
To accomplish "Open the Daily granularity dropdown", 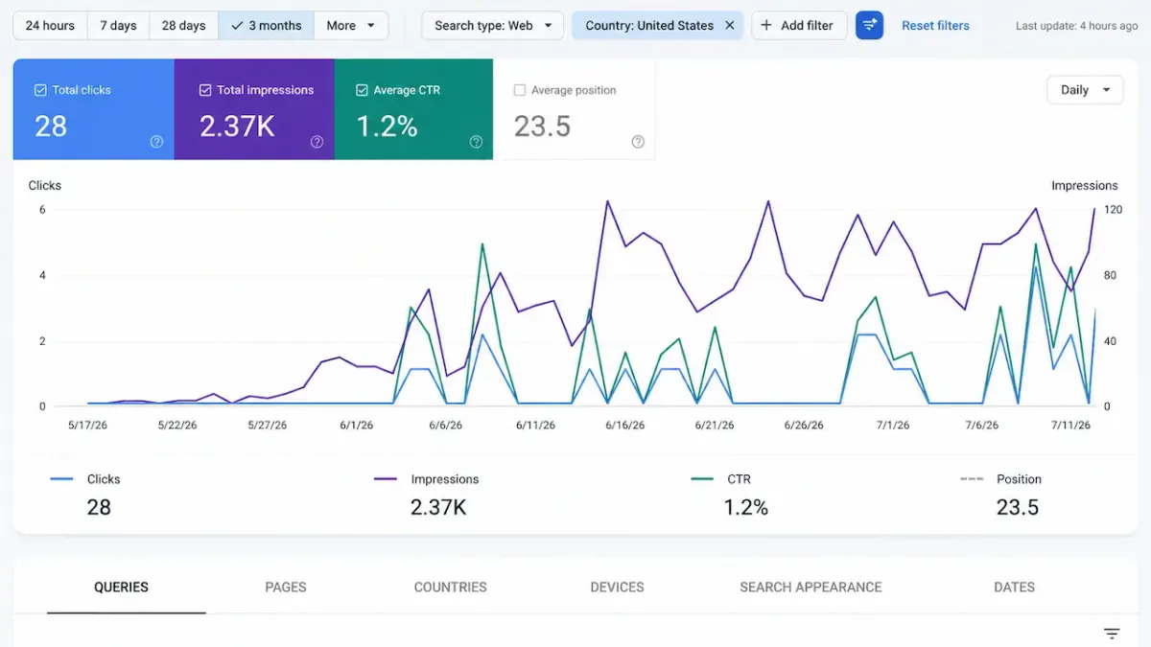I will [x=1085, y=90].
